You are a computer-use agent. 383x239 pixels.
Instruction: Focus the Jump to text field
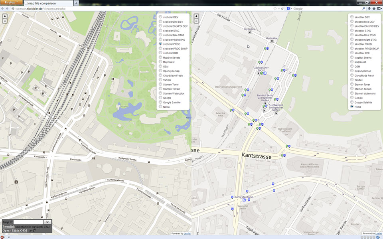pos(28,222)
